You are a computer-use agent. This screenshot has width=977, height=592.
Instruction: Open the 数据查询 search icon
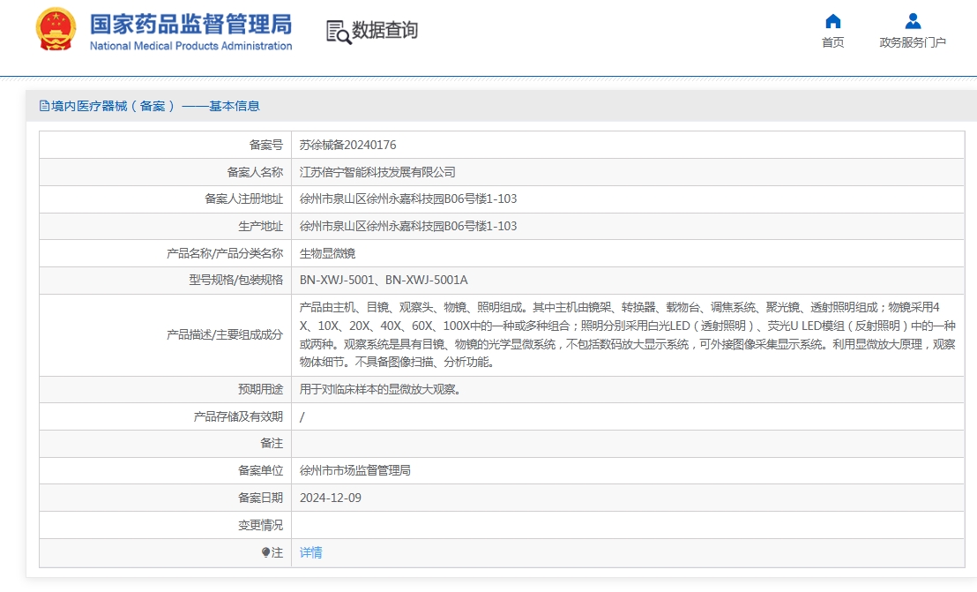(x=339, y=32)
